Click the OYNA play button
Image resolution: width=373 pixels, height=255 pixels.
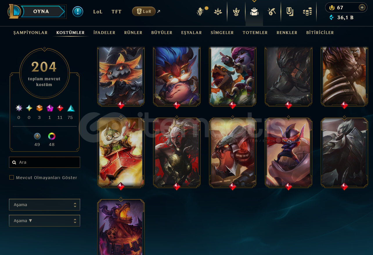click(x=41, y=12)
